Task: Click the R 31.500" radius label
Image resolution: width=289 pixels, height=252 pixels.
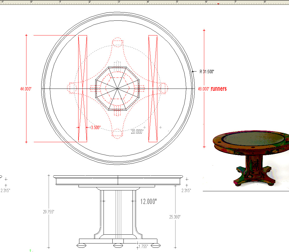Action: [207, 72]
